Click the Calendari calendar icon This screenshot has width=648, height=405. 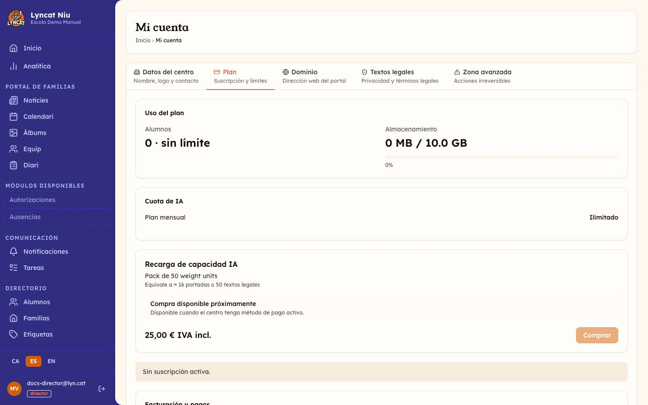point(13,117)
